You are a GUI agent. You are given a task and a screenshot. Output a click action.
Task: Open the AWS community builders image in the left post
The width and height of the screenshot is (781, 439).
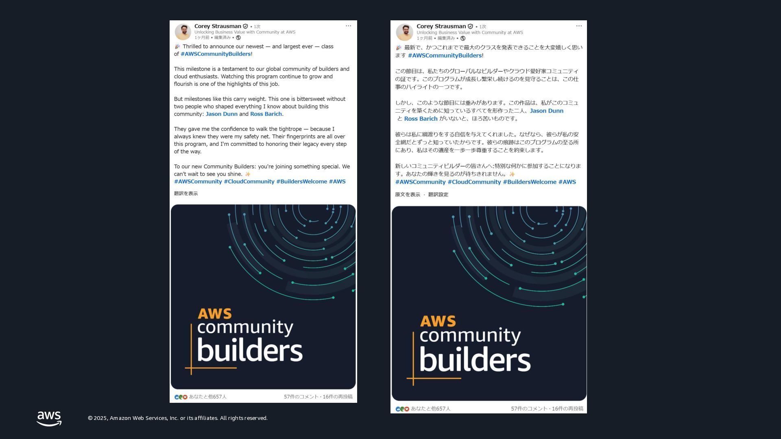(263, 297)
